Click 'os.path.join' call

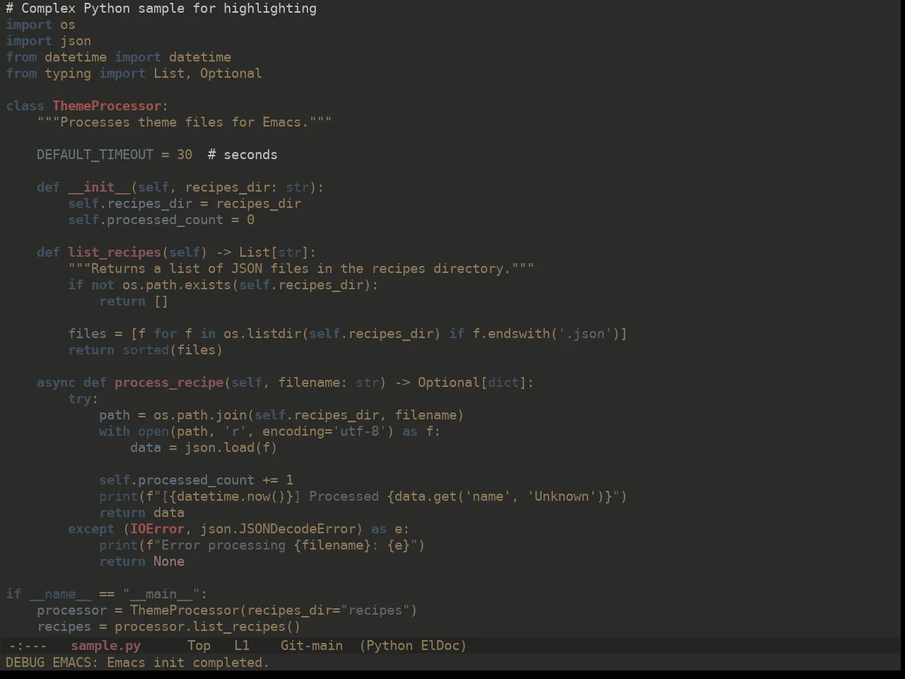point(200,415)
